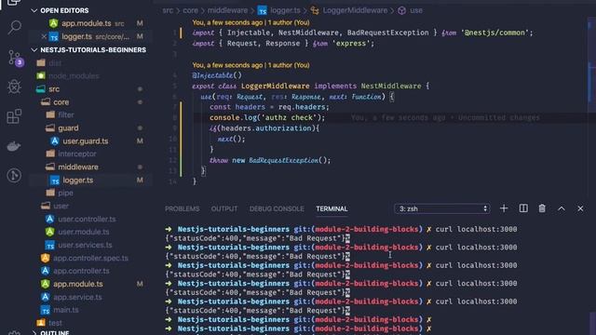Screen dimensions: 596x335
Task: Open main.ts file
Action: 66,310
